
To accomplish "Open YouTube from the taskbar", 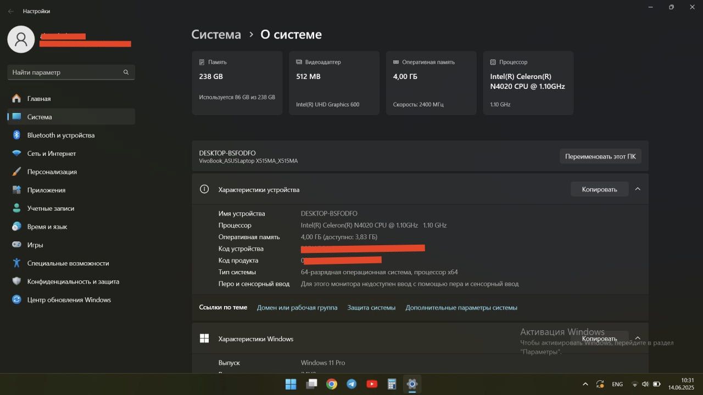I will click(x=372, y=384).
